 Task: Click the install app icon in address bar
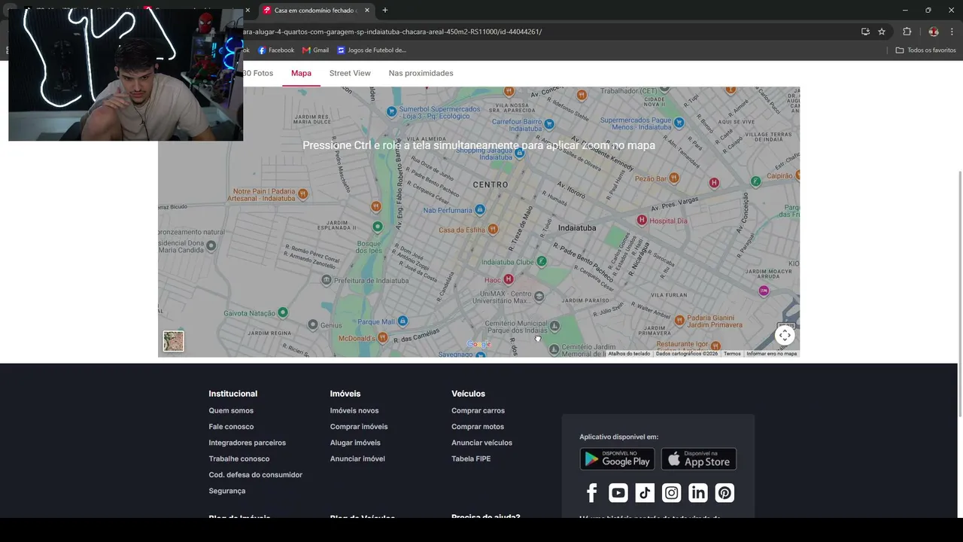[865, 32]
